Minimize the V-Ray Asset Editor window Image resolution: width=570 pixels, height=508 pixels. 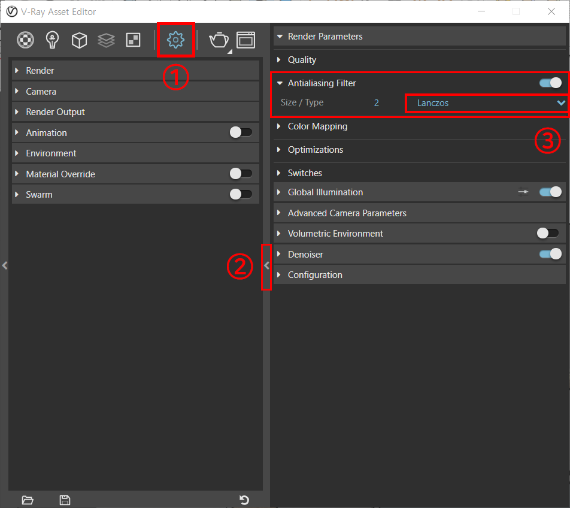tap(481, 11)
